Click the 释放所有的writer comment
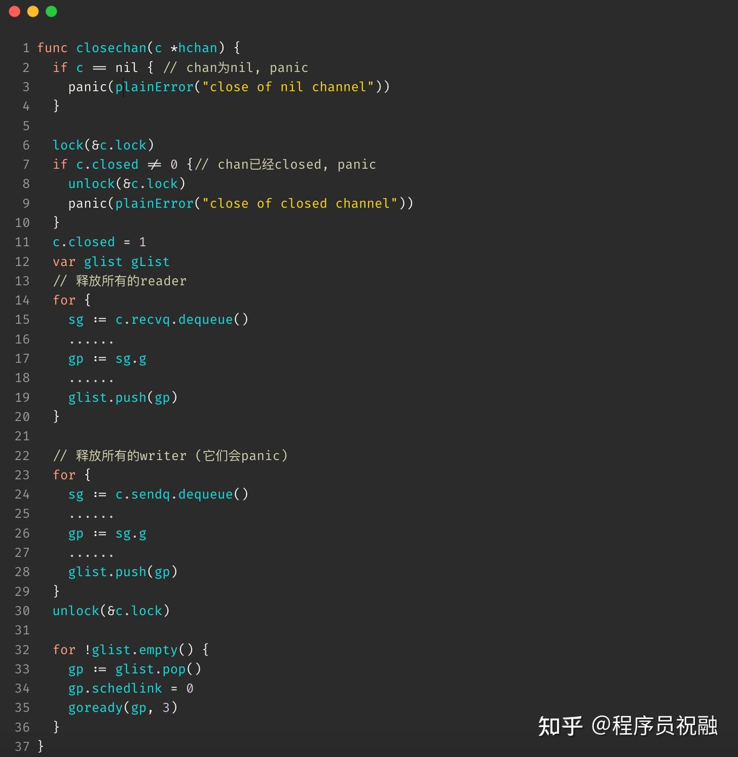Image resolution: width=738 pixels, height=757 pixels. (170, 456)
